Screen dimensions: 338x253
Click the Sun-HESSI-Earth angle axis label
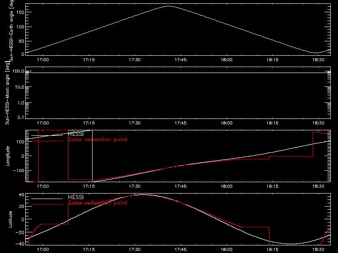coord(11,31)
